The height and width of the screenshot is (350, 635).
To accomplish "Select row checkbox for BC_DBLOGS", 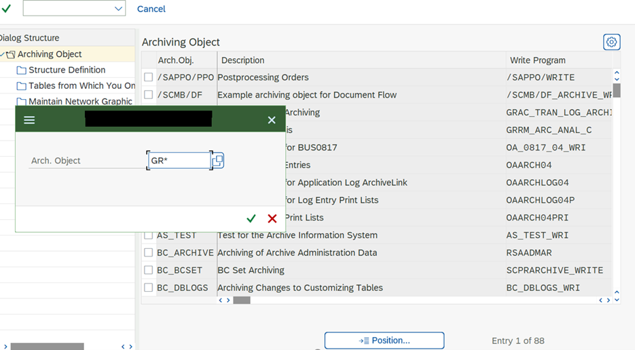I will coord(149,288).
